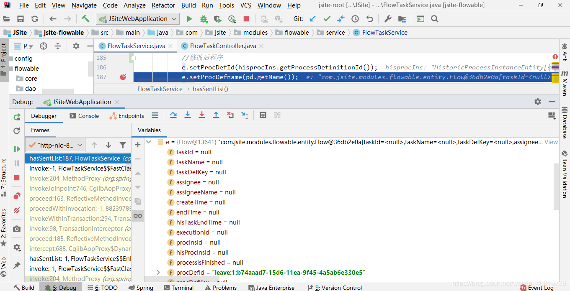Viewport: 570px width, 291px height.
Task: Select hasSentList:187 FlowTaskService stack frame
Action: point(78,158)
